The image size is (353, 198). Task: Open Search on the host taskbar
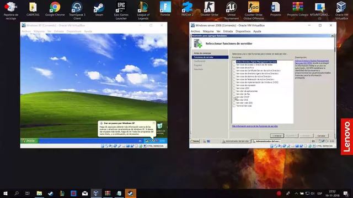click(17, 193)
